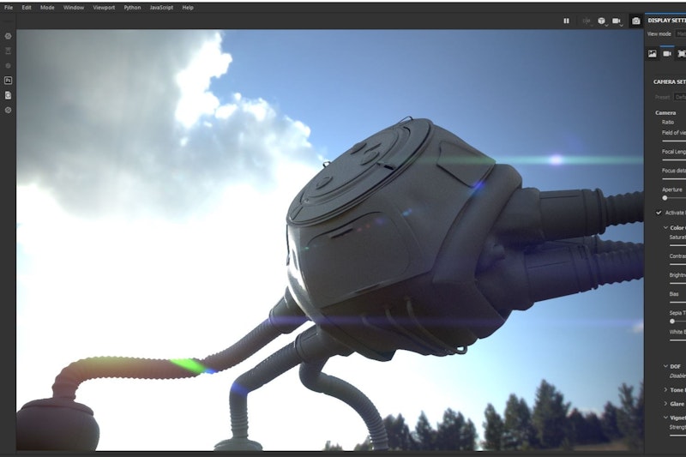Image resolution: width=686 pixels, height=457 pixels.
Task: Select the environment image settings tab
Action: click(653, 53)
